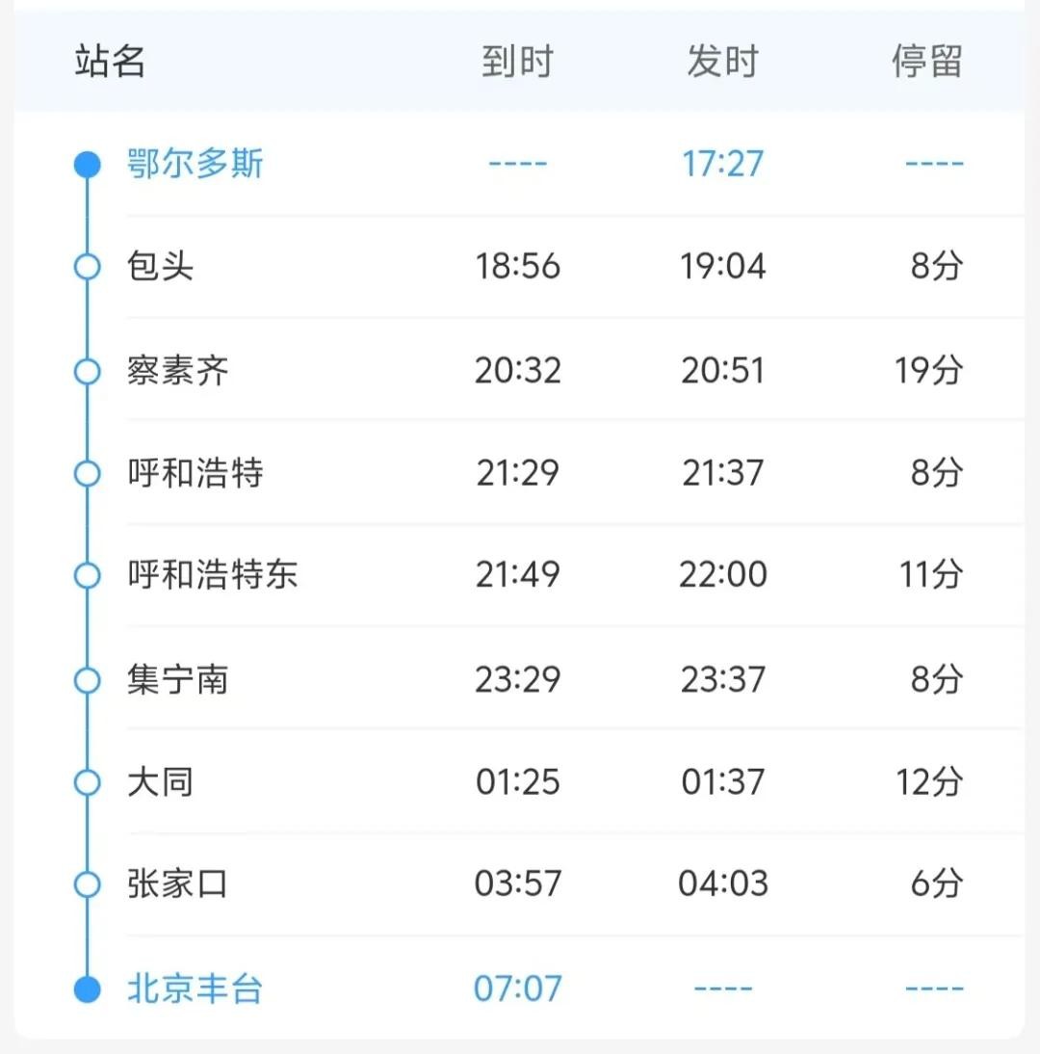The image size is (1040, 1054).
Task: Click 大同 arrival time 01:25
Action: [518, 781]
